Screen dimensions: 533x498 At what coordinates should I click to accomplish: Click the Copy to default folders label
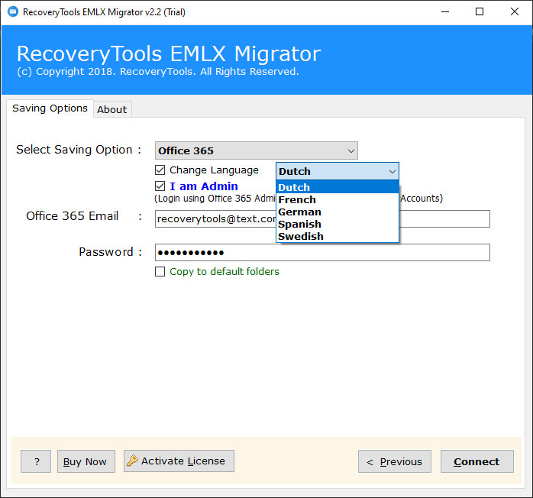[225, 272]
